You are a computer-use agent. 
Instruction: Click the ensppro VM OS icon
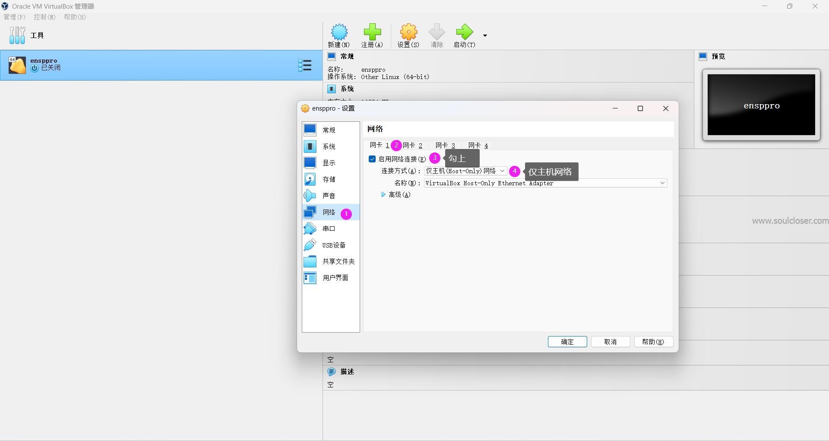17,65
